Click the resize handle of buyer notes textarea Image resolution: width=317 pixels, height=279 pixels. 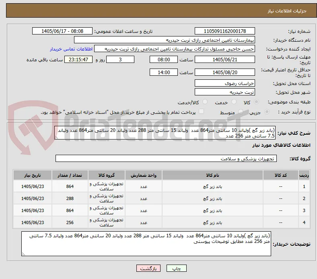pos(23,254)
